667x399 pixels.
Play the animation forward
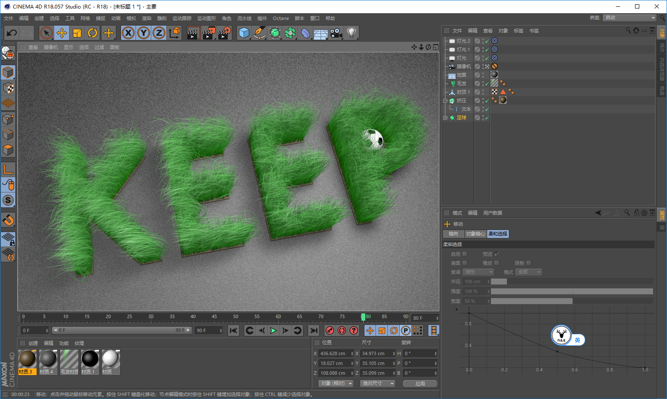point(274,330)
